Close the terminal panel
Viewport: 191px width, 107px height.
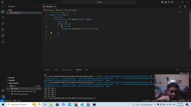[188, 70]
